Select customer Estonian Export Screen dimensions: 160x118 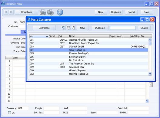(89, 57)
